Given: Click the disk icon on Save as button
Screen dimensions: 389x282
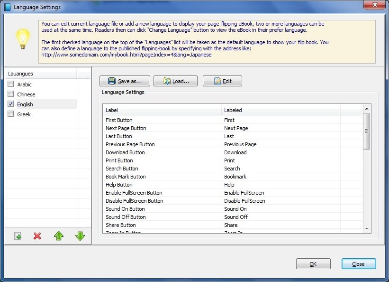Looking at the screenshot, I should tap(111, 81).
